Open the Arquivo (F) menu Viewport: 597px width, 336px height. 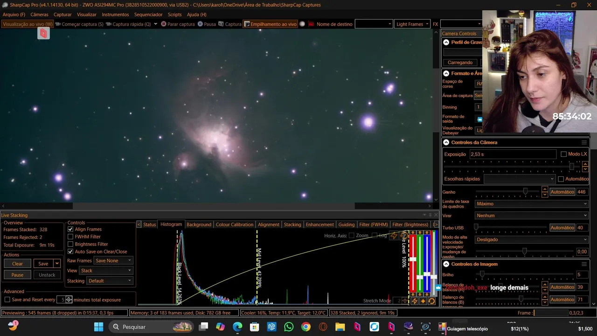[14, 14]
